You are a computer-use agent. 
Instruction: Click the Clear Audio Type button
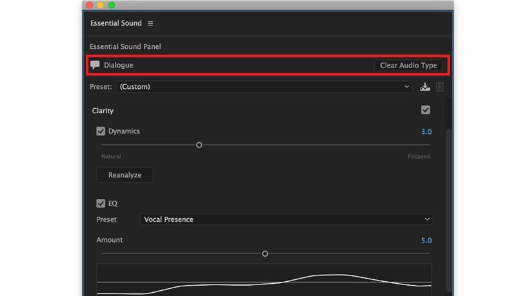click(408, 65)
